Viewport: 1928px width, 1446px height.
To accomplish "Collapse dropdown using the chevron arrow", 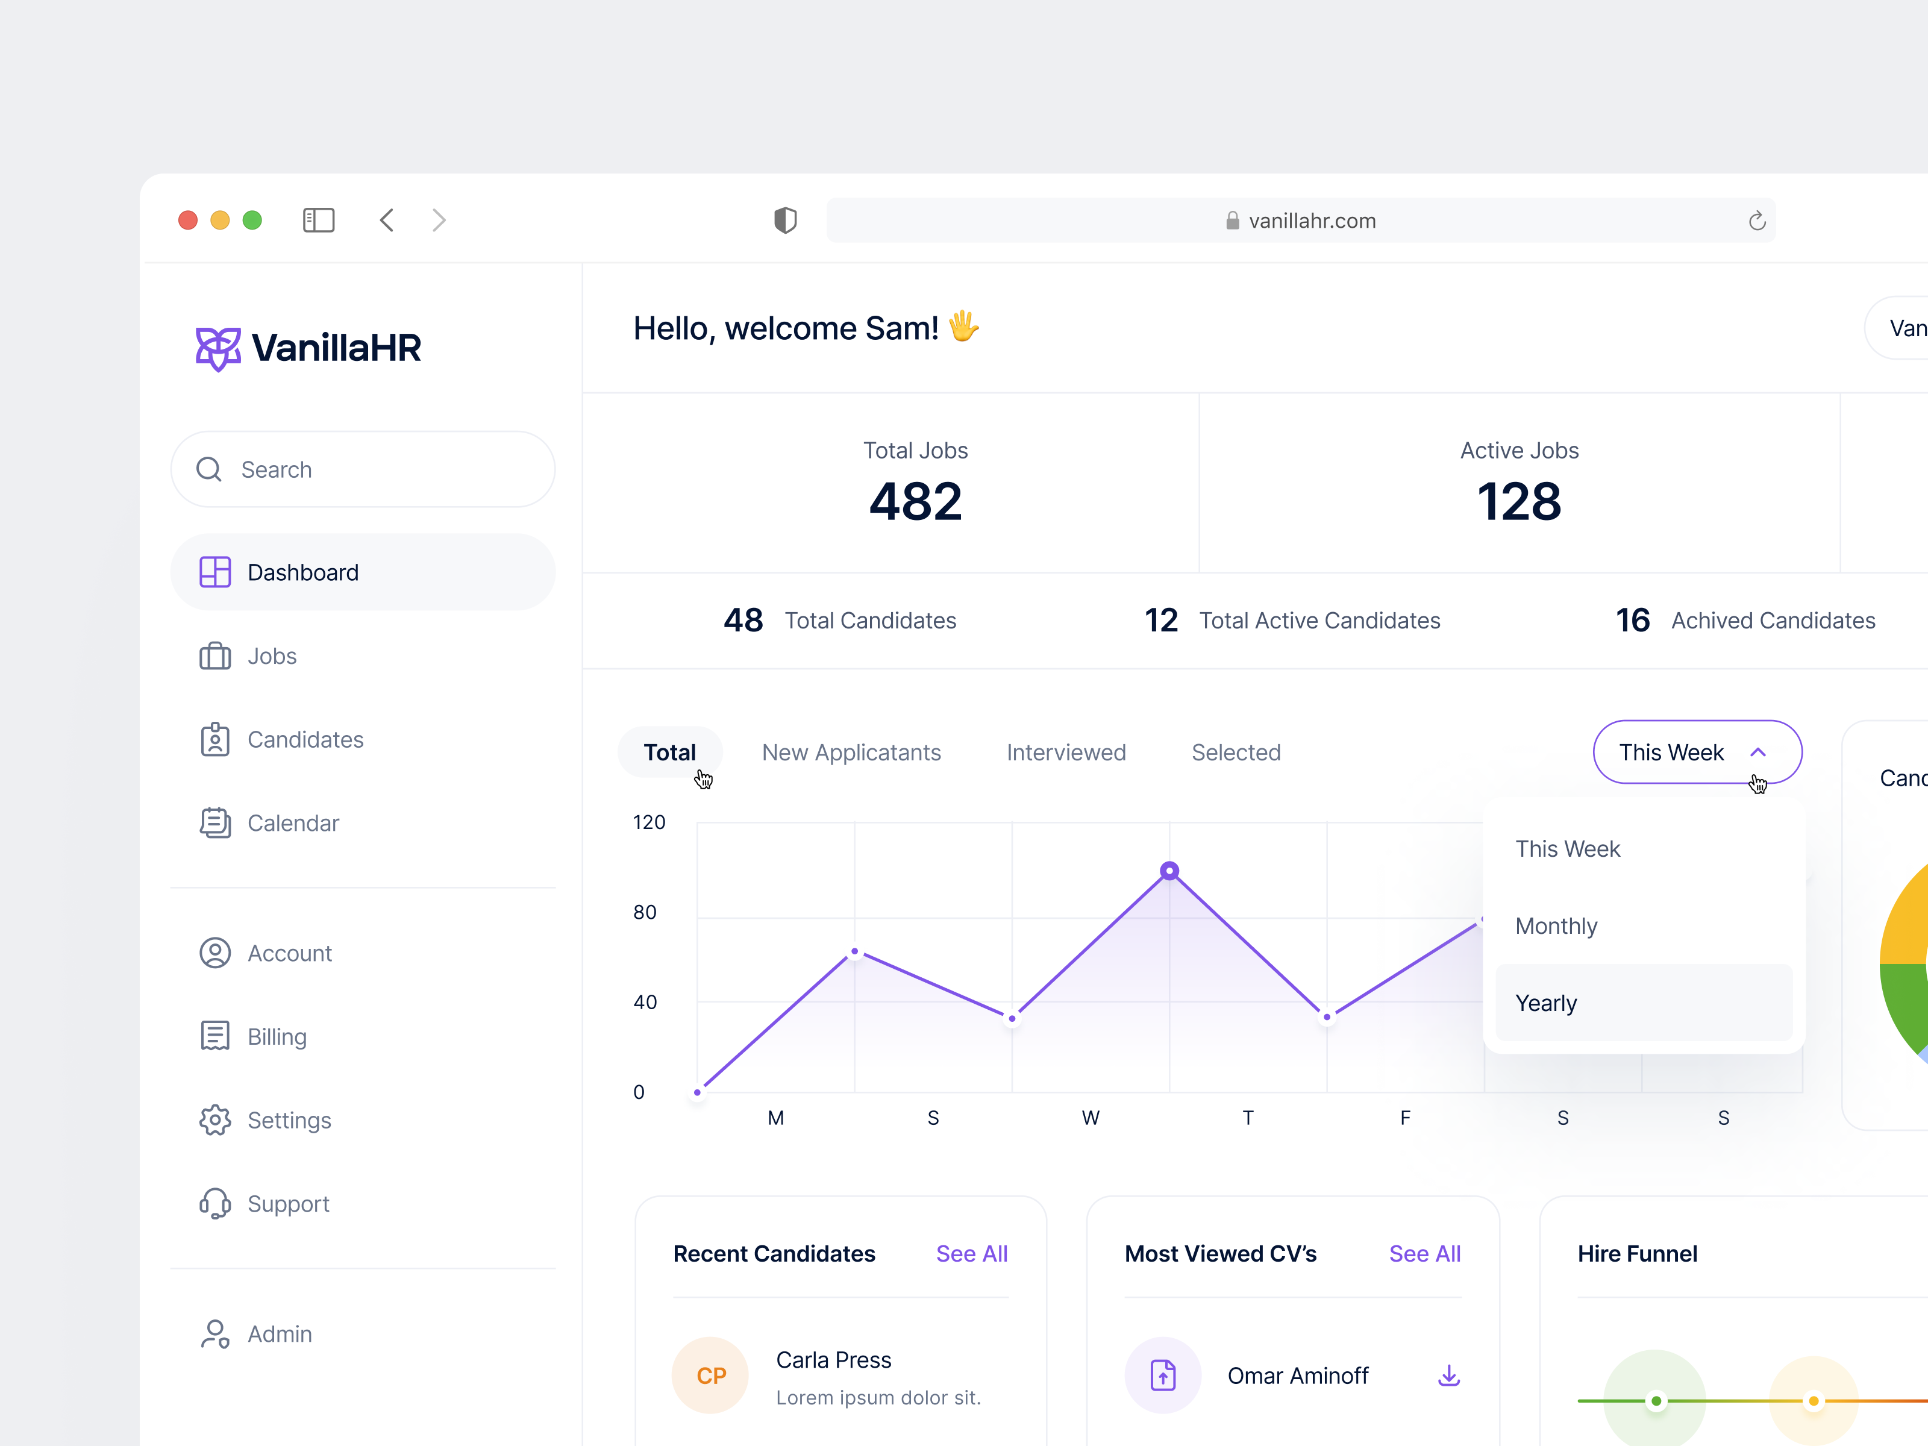I will click(x=1758, y=752).
